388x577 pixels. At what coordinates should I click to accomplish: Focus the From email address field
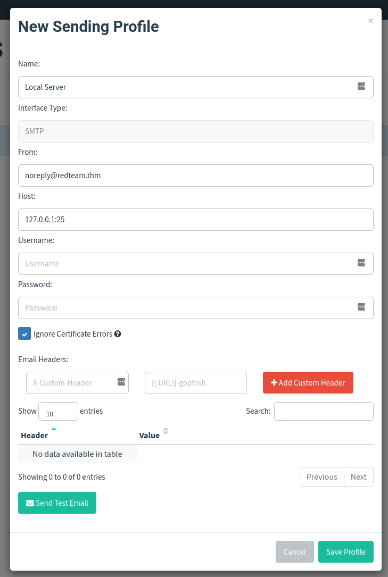click(x=195, y=175)
